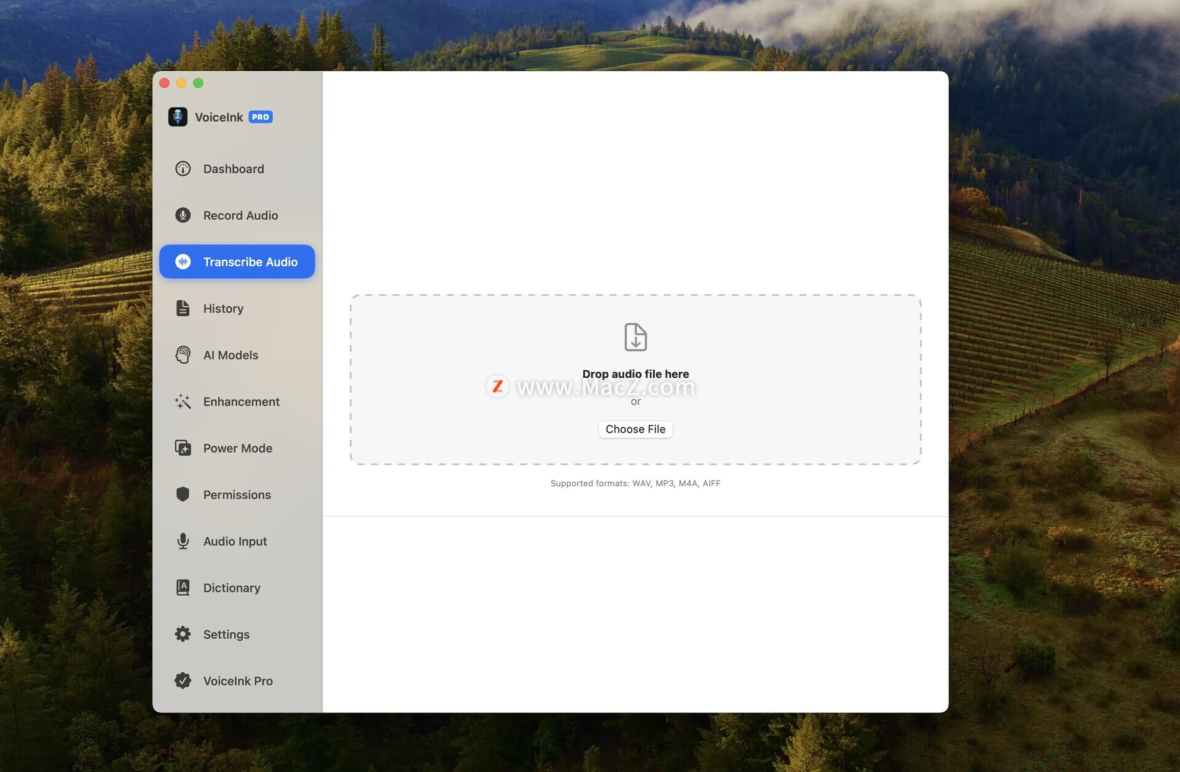Image resolution: width=1180 pixels, height=772 pixels.
Task: Click the AI Models brain icon
Action: pyautogui.click(x=183, y=355)
